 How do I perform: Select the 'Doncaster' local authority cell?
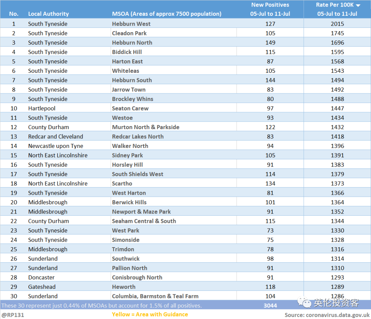41,277
